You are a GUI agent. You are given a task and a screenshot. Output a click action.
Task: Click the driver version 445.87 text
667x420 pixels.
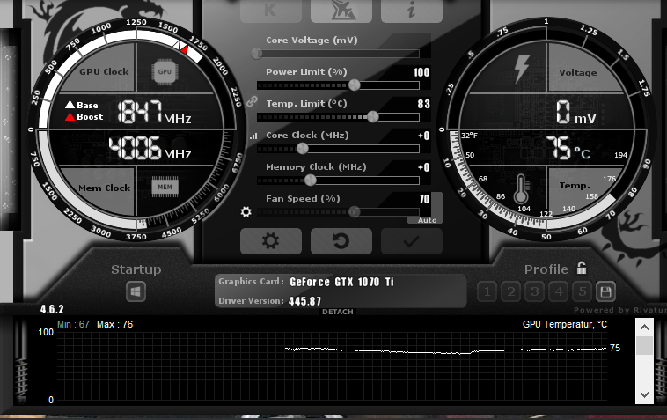(x=304, y=301)
